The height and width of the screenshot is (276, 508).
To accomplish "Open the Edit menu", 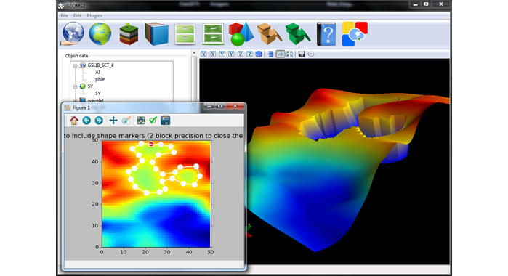I will point(77,15).
